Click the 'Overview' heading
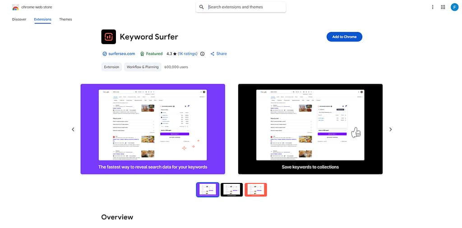This screenshot has height=228, width=462. (117, 217)
